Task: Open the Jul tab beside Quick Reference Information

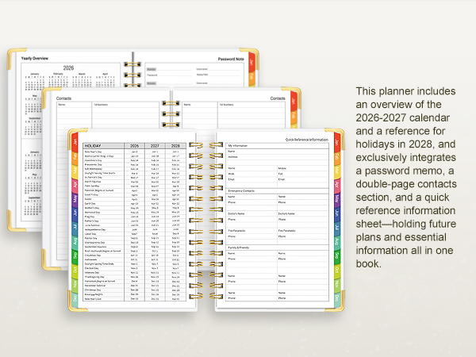Action: (336, 228)
